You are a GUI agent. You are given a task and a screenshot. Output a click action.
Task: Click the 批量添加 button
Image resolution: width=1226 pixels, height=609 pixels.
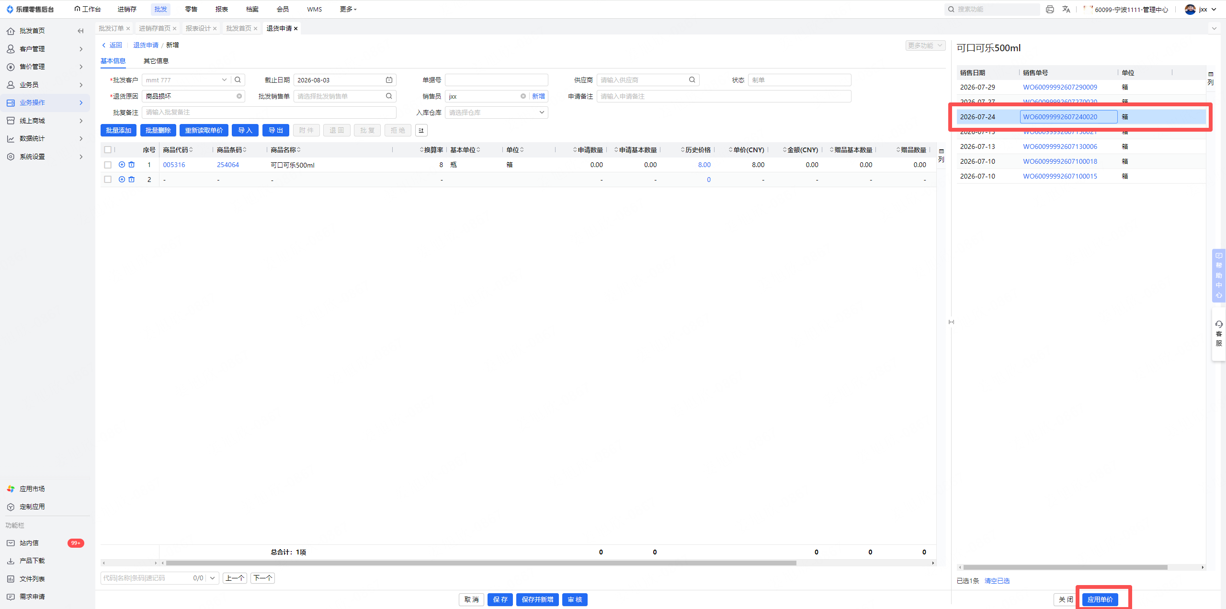(x=118, y=130)
